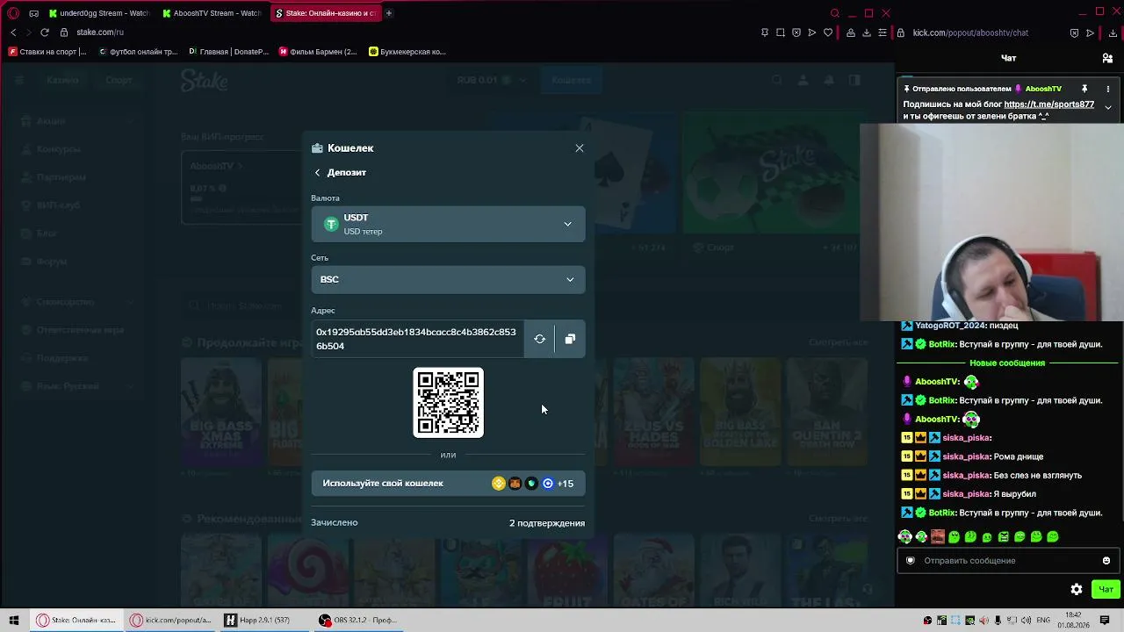
Task: Click the wallet address text 0x19295ab55dd3...
Action: (x=416, y=339)
